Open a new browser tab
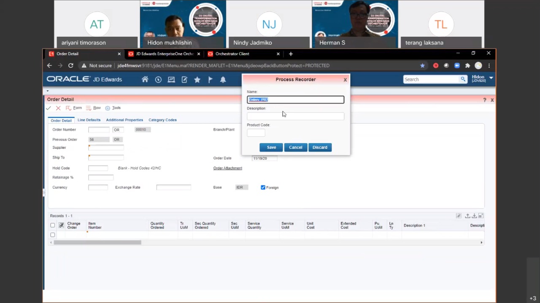The width and height of the screenshot is (540, 303). coord(291,54)
